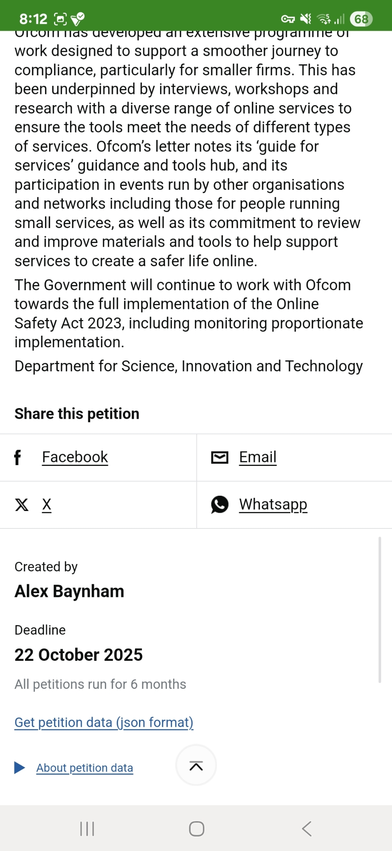Screen dimensions: 392x851
Task: Tap the Email envelope icon
Action: pyautogui.click(x=220, y=457)
